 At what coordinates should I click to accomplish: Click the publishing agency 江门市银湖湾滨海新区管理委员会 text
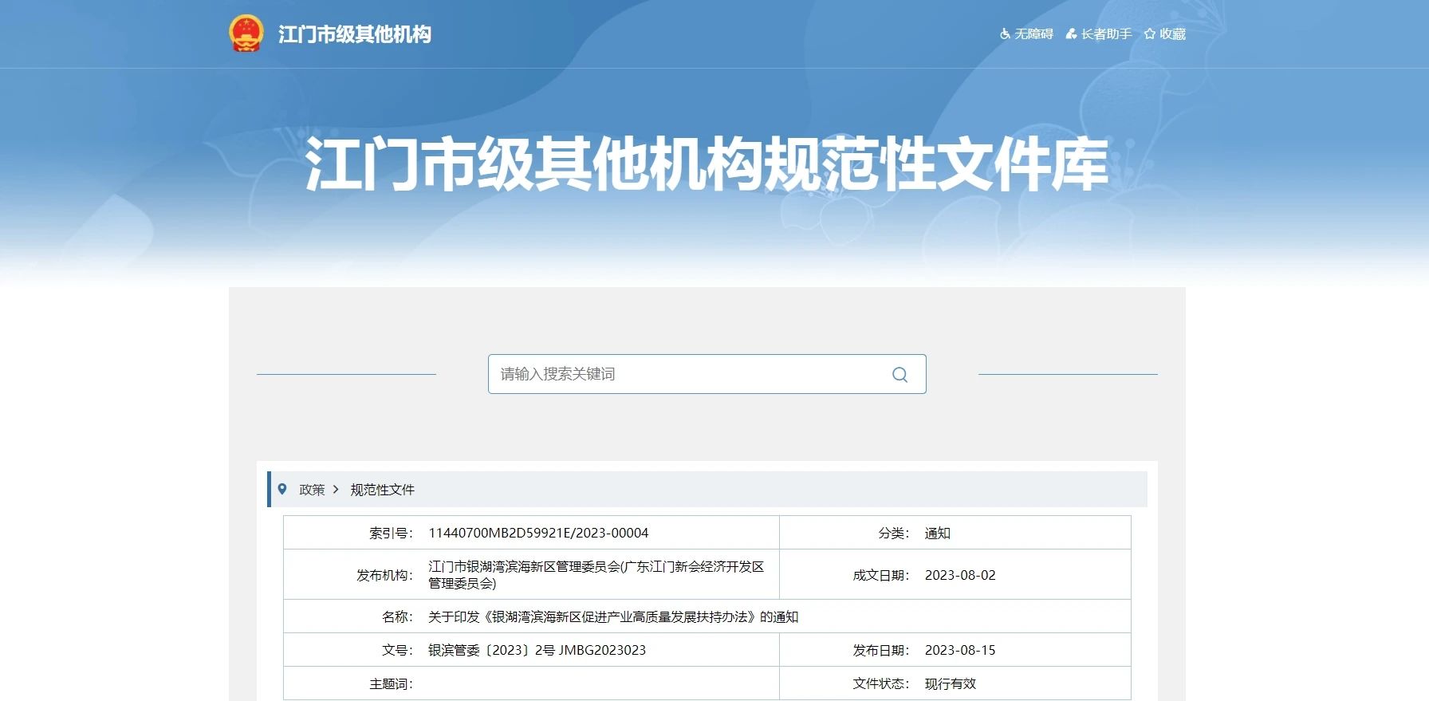tap(596, 574)
